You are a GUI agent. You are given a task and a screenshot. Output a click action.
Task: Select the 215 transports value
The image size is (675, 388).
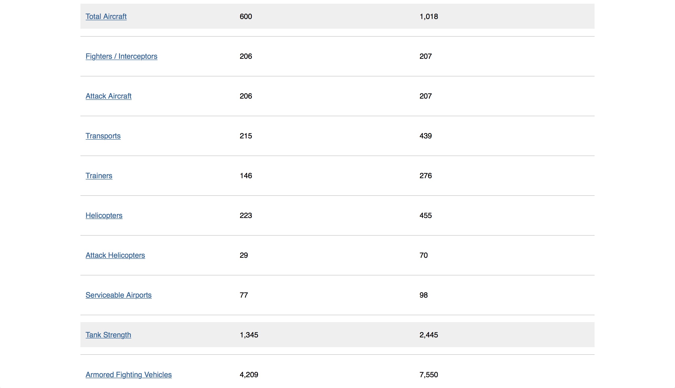(x=246, y=136)
